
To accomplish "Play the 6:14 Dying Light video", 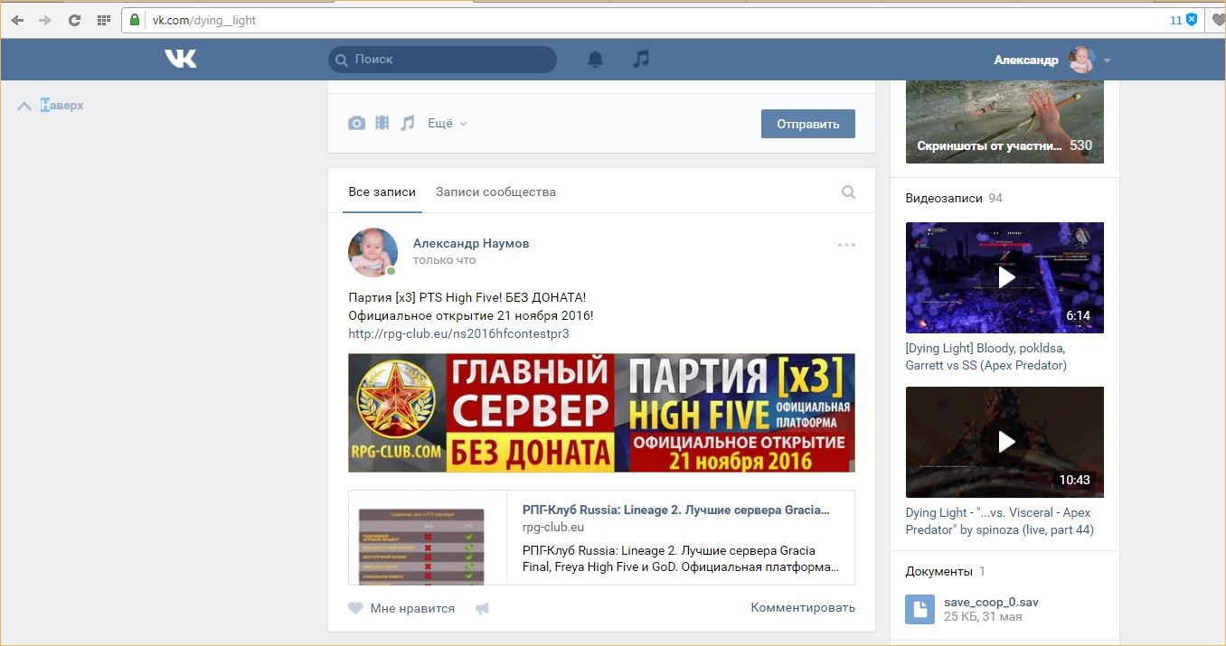I will tap(1004, 277).
